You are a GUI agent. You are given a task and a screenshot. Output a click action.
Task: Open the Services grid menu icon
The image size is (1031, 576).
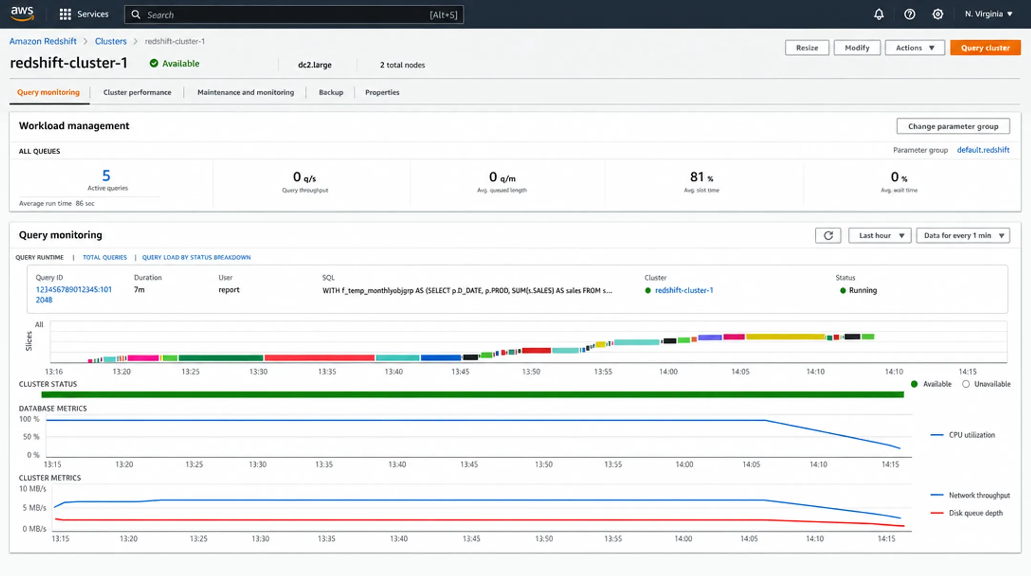(65, 14)
